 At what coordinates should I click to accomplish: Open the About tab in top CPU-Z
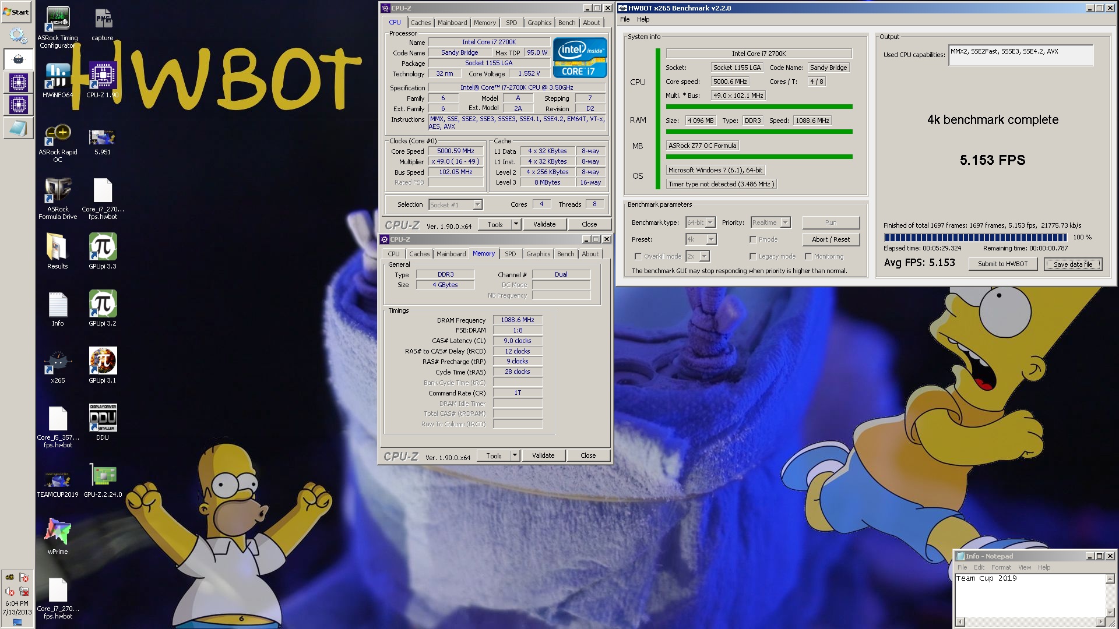click(x=591, y=23)
